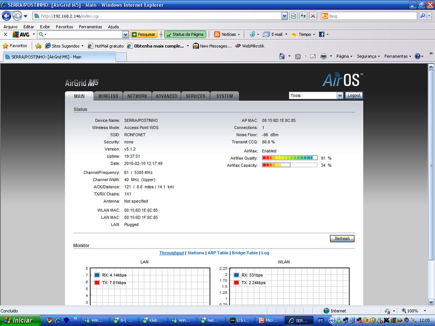Click the AirMax Quality bar
435x326 pixels.
pos(290,158)
